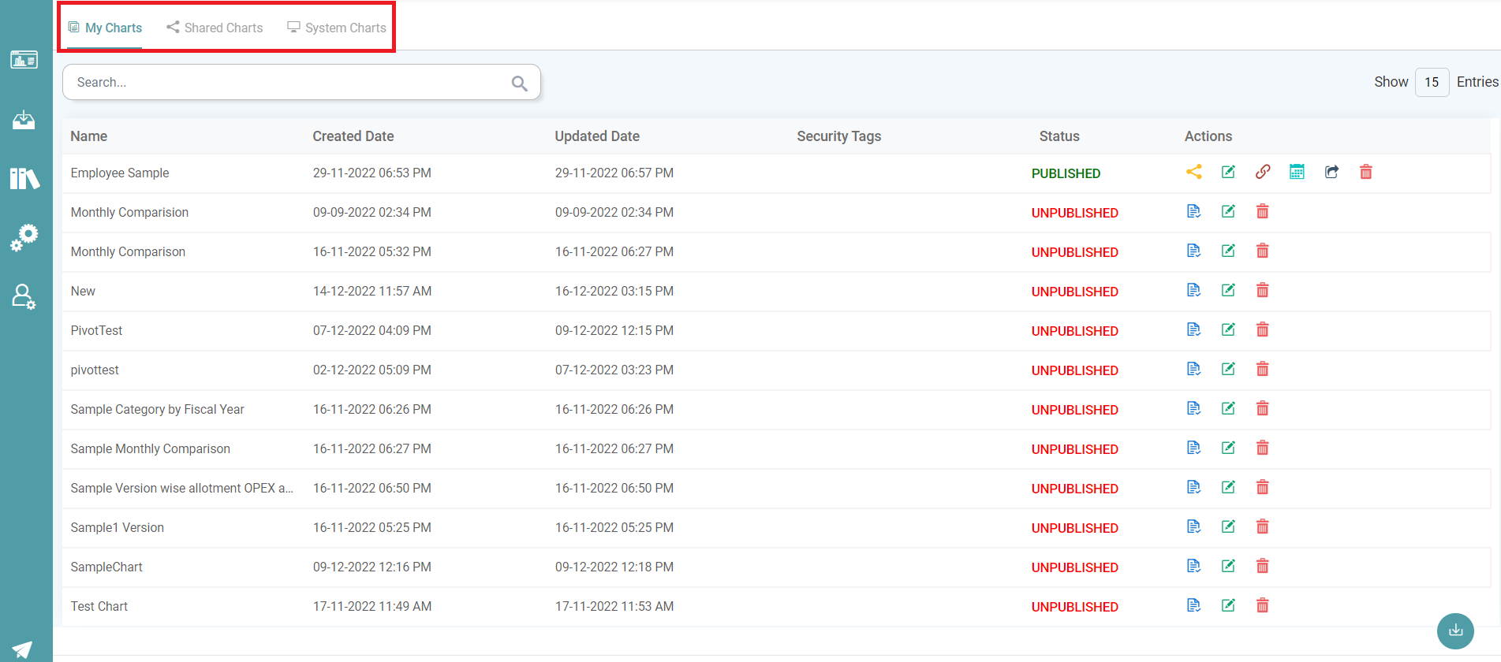Image resolution: width=1501 pixels, height=662 pixels.
Task: Click export arrow icon for Employee Sample
Action: (1331, 172)
